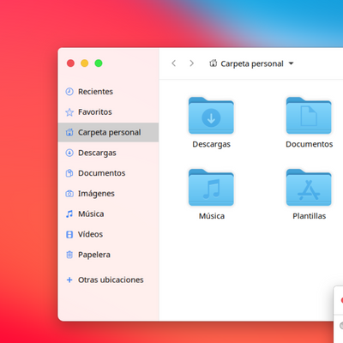Expand the Carpeta personal path dropdown arrow
The height and width of the screenshot is (343, 343).
click(291, 63)
